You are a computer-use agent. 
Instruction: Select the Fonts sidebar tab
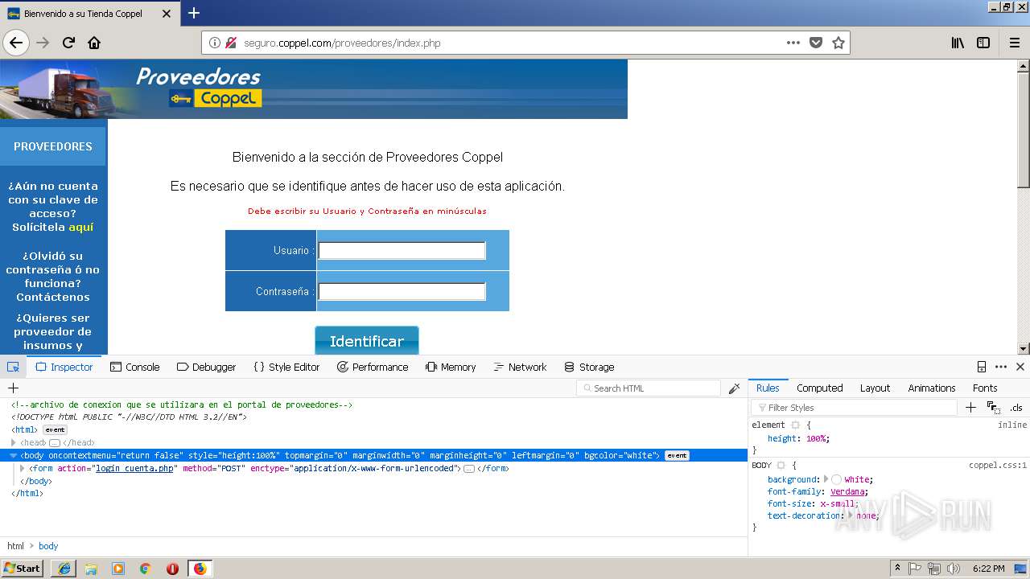[x=985, y=388]
